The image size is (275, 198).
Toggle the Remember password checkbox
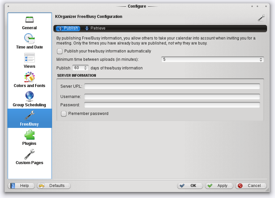(x=64, y=114)
